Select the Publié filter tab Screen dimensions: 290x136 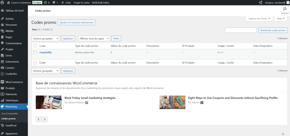(x=46, y=29)
